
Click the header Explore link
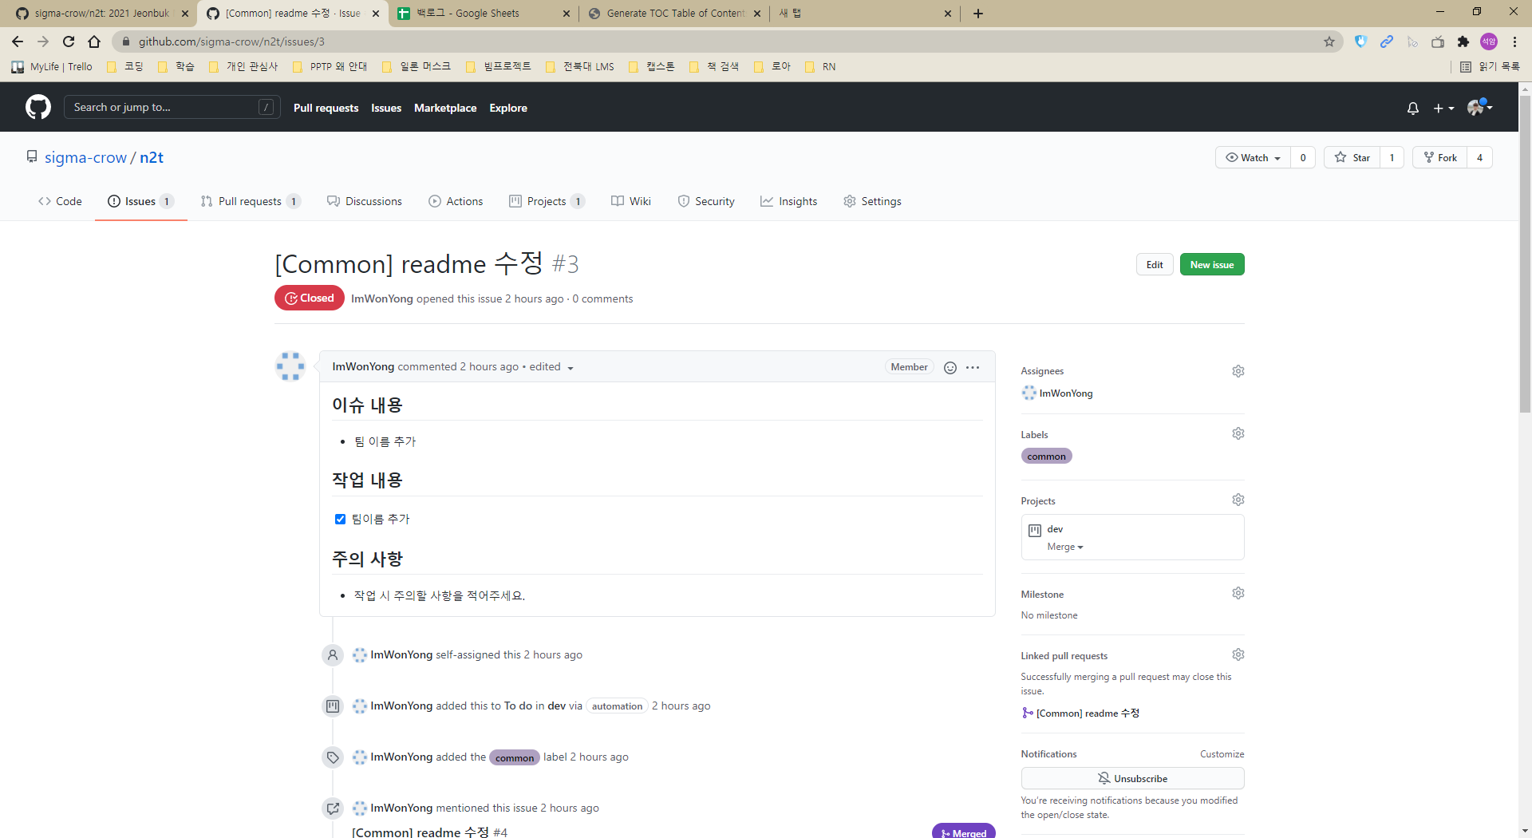508,108
